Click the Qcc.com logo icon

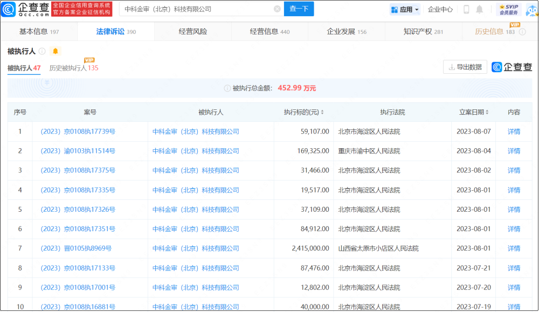tap(8, 9)
